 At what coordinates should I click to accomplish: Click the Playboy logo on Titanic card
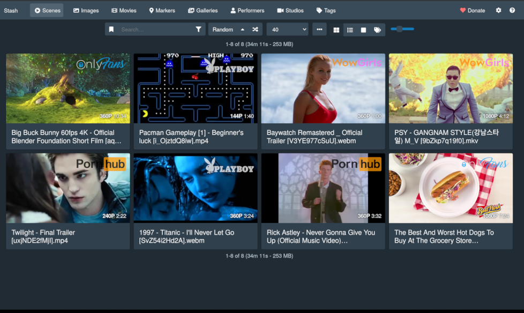(x=229, y=166)
